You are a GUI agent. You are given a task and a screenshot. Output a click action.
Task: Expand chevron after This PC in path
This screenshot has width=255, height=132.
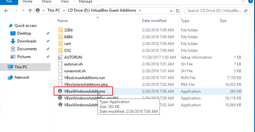point(64,11)
